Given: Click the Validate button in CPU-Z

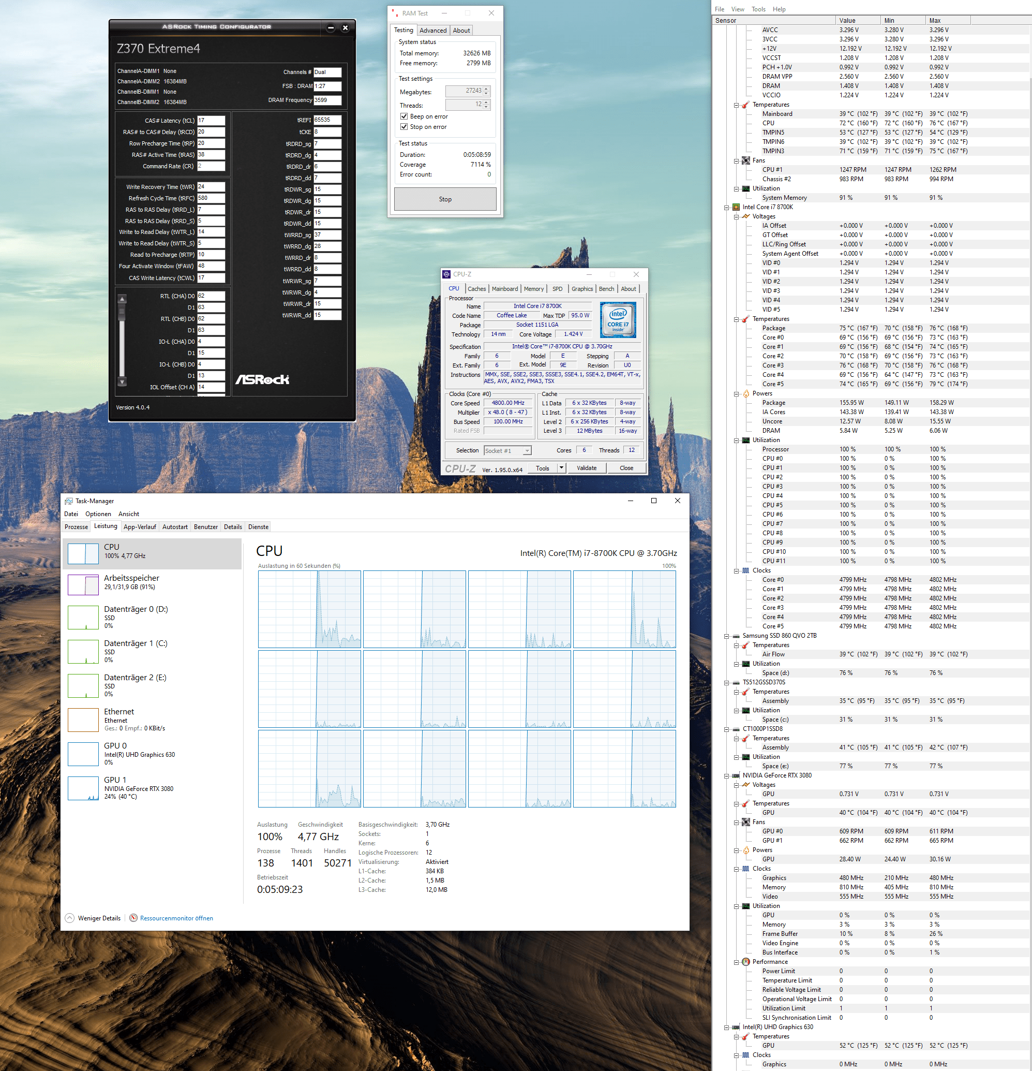Looking at the screenshot, I should (587, 468).
